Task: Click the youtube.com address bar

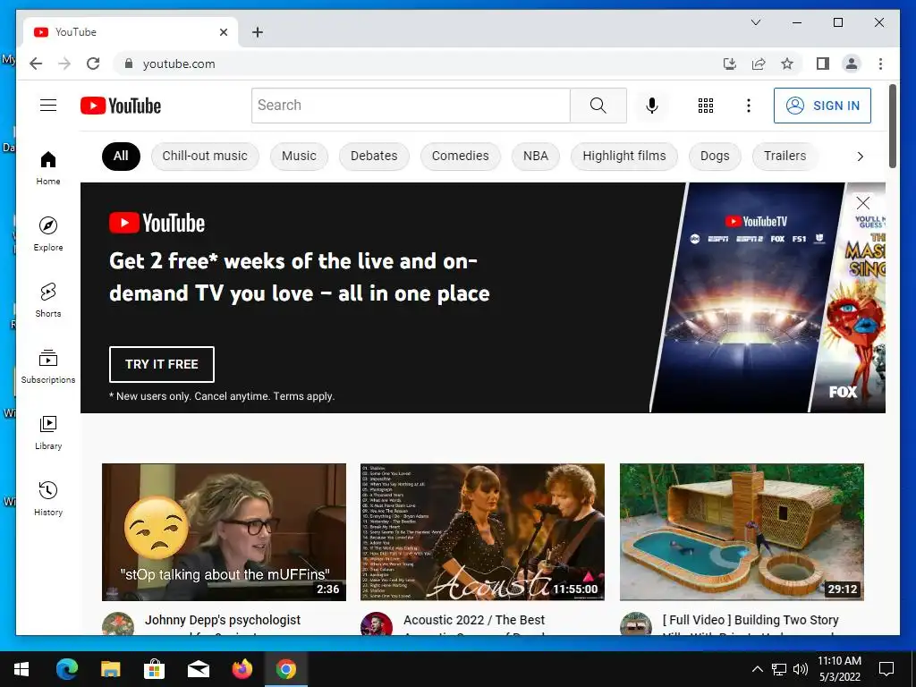Action: tap(420, 64)
